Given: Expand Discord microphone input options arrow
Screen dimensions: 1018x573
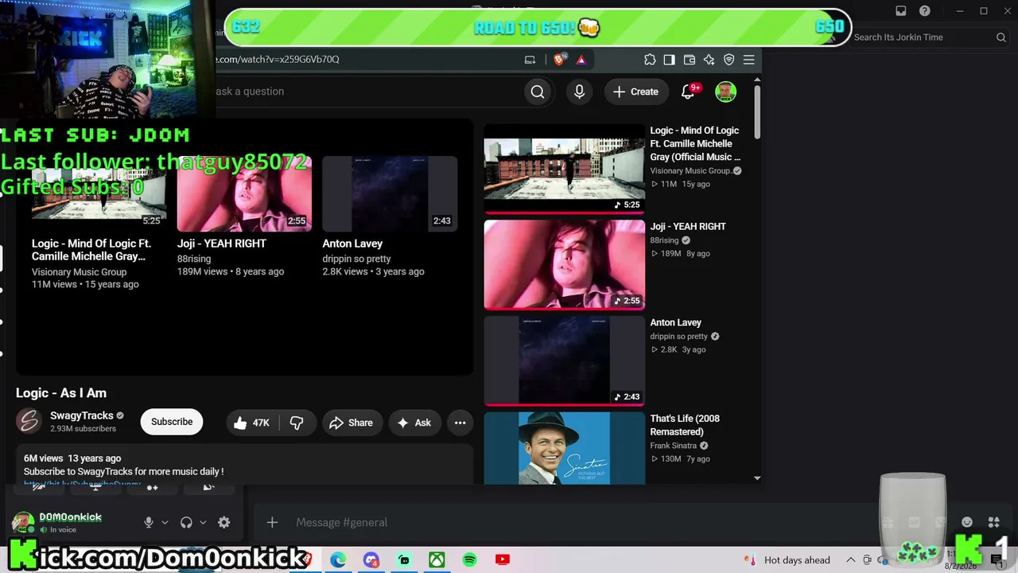Looking at the screenshot, I should click(165, 523).
